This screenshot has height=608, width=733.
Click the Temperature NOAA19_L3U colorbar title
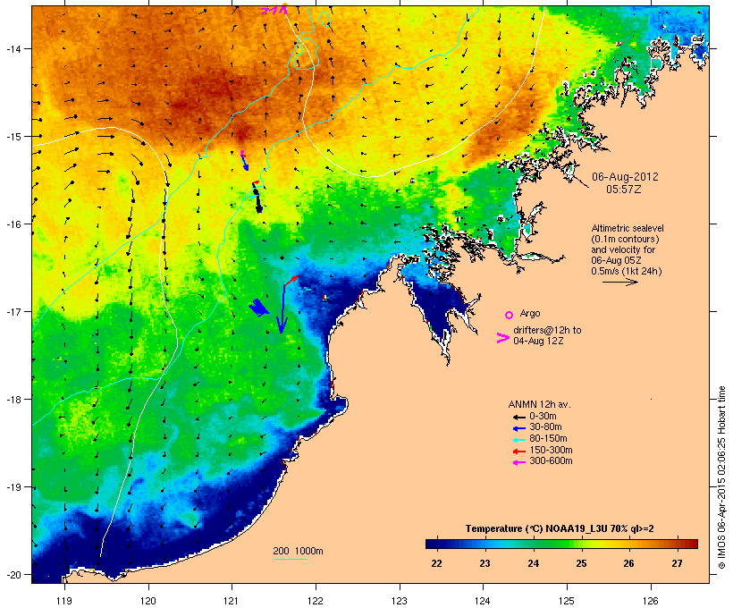(x=560, y=529)
